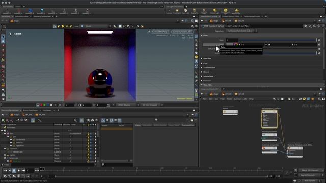326x183 pixels.
Task: Click the filter funnel icon above the value panel
Action: tap(156, 120)
